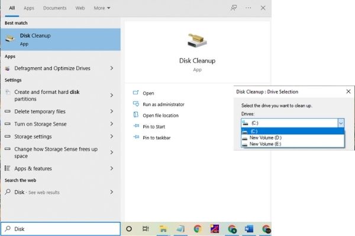Choose Run as administrator
355x236 pixels.
pyautogui.click(x=163, y=104)
